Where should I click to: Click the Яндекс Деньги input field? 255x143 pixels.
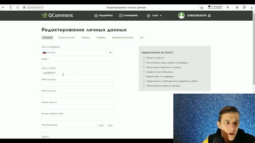click(x=77, y=107)
